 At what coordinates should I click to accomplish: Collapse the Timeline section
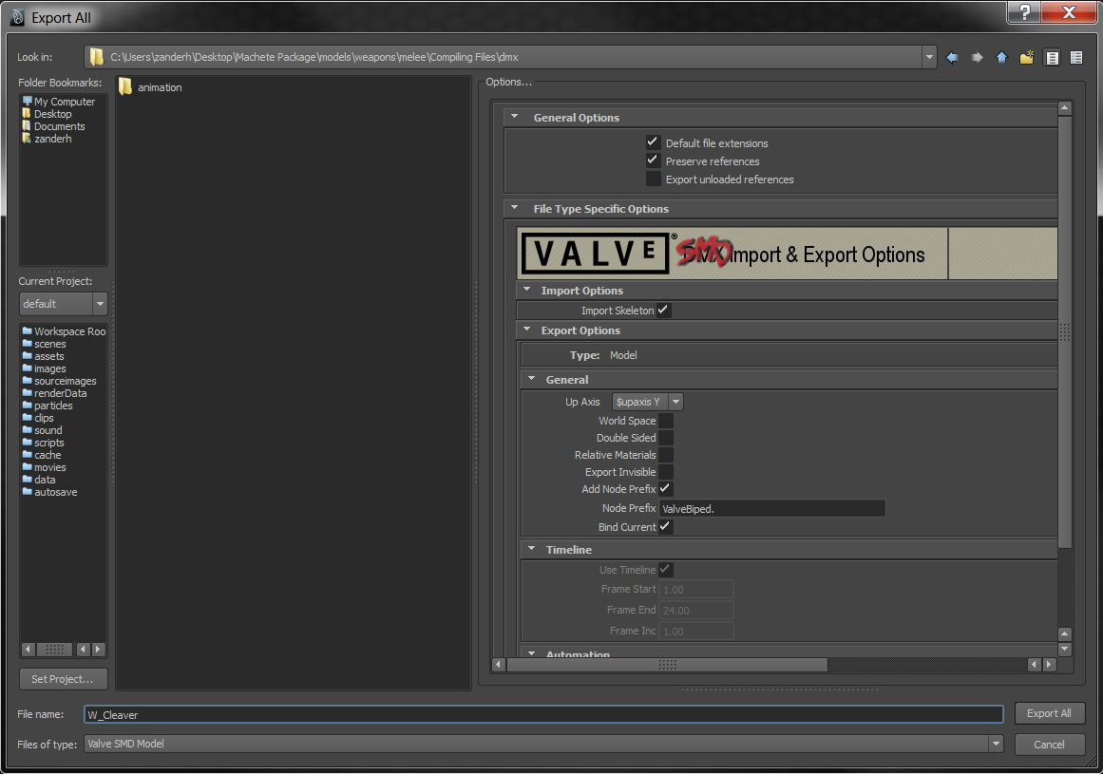point(532,549)
